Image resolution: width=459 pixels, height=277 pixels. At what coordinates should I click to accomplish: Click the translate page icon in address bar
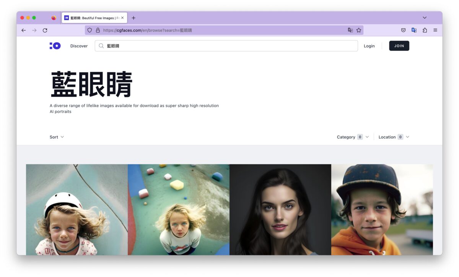pyautogui.click(x=350, y=30)
